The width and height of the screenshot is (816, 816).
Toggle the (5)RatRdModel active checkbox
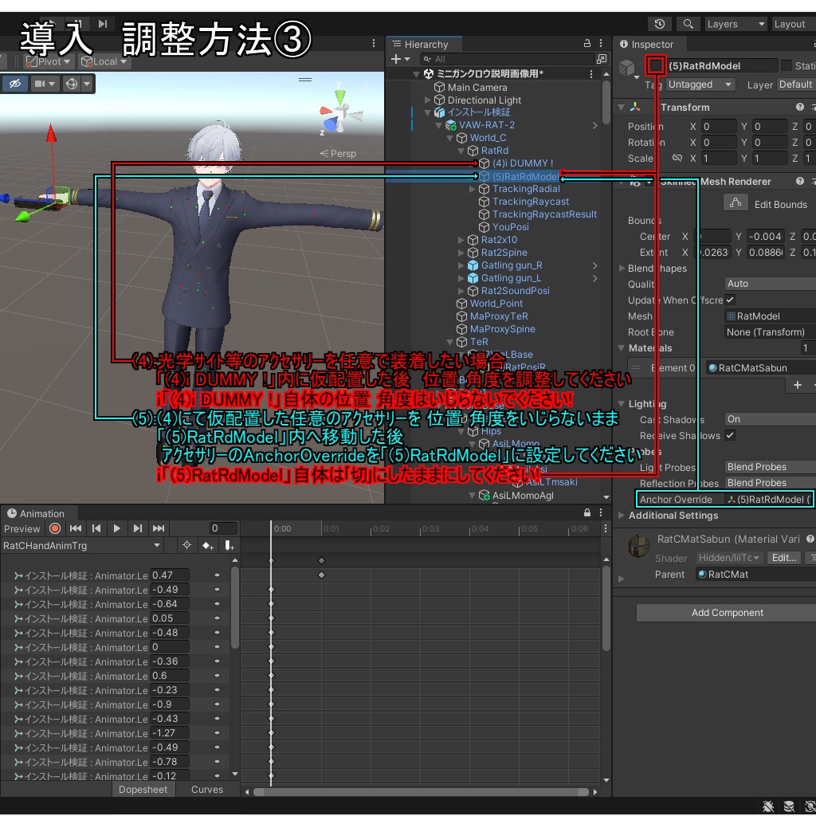pyautogui.click(x=656, y=65)
